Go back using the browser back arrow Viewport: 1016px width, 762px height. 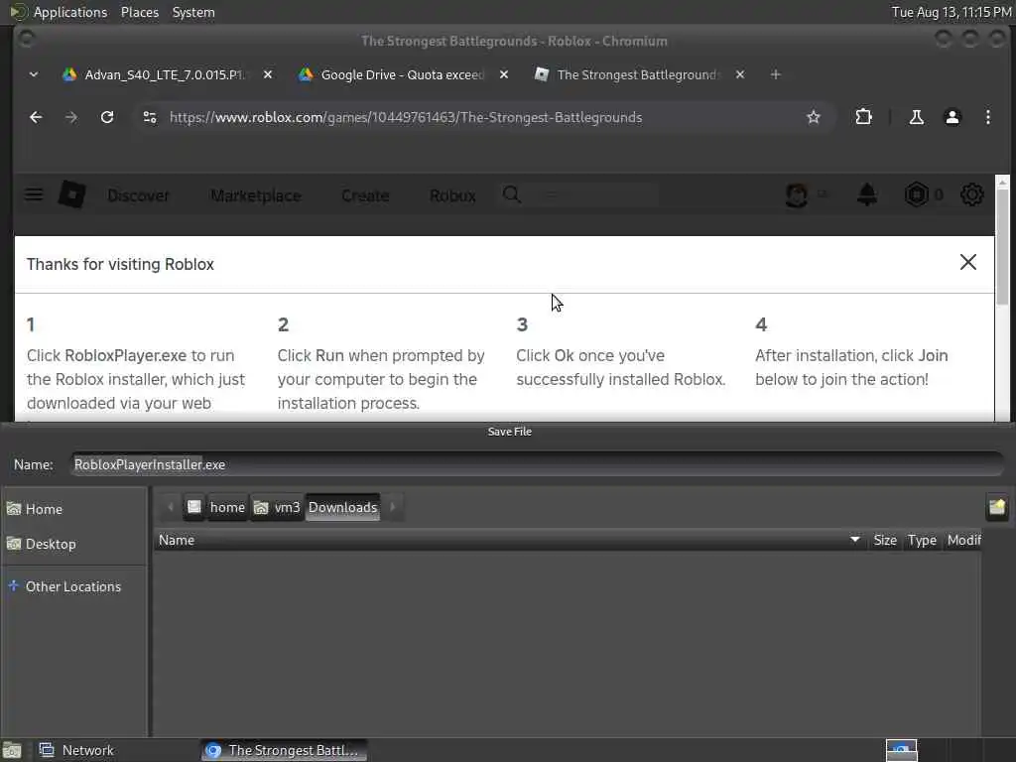coord(36,117)
